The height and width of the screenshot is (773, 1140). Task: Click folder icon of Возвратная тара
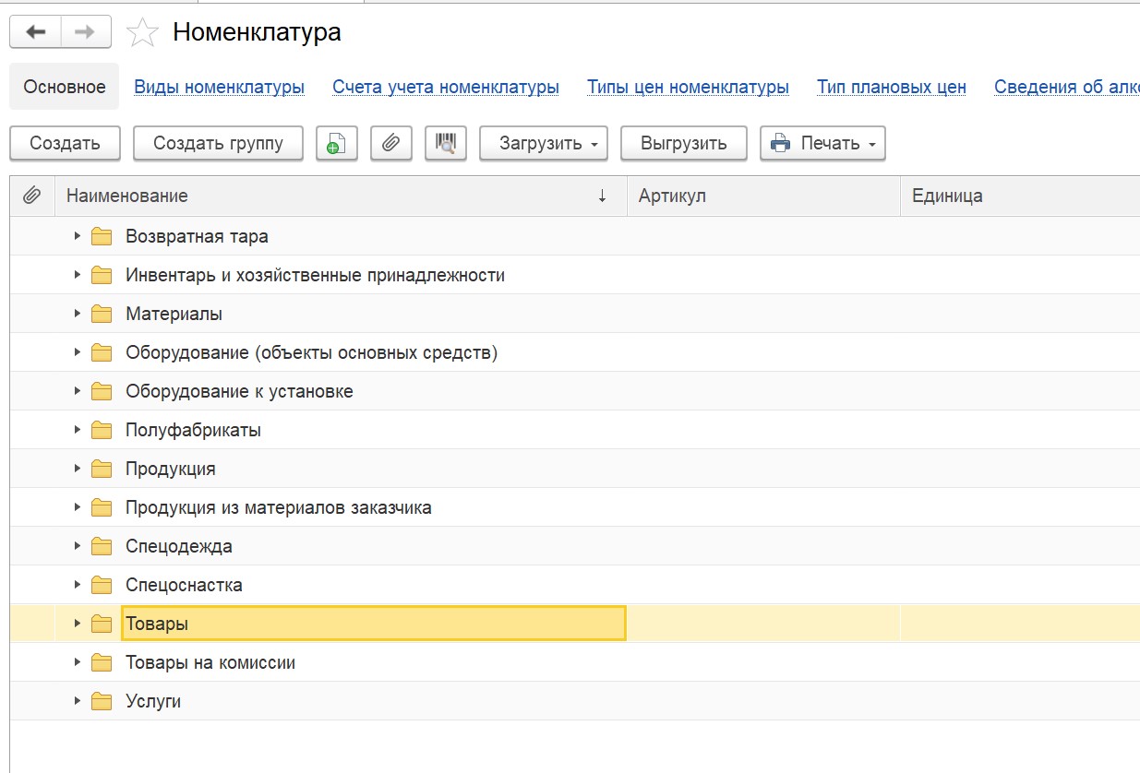(102, 236)
